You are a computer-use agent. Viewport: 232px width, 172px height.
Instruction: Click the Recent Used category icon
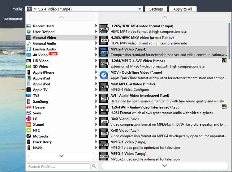click(x=29, y=26)
